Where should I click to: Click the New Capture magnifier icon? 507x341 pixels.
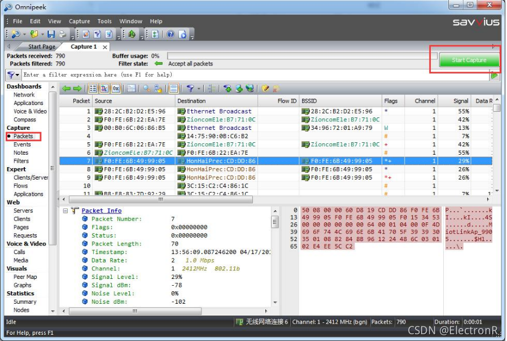[15, 34]
